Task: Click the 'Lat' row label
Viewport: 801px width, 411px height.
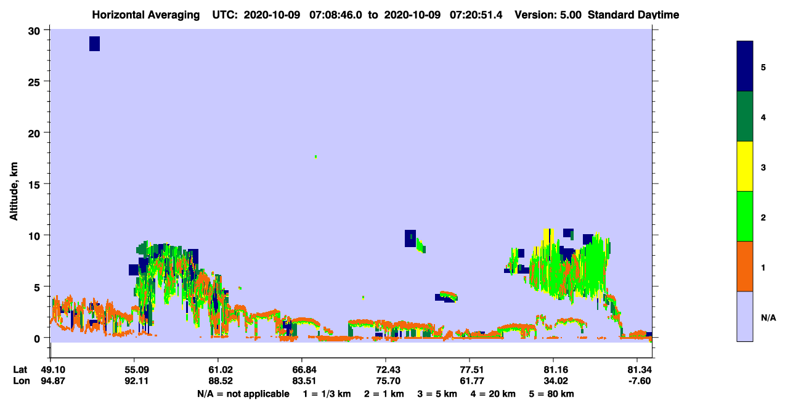Action: click(20, 370)
